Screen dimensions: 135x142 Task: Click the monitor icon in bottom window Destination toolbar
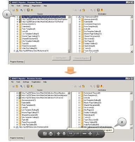pos(98,86)
